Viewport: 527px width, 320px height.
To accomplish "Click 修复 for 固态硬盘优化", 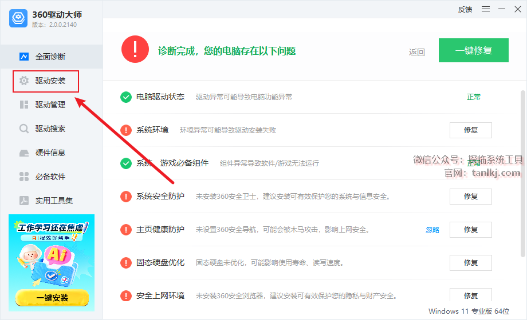I will point(470,263).
